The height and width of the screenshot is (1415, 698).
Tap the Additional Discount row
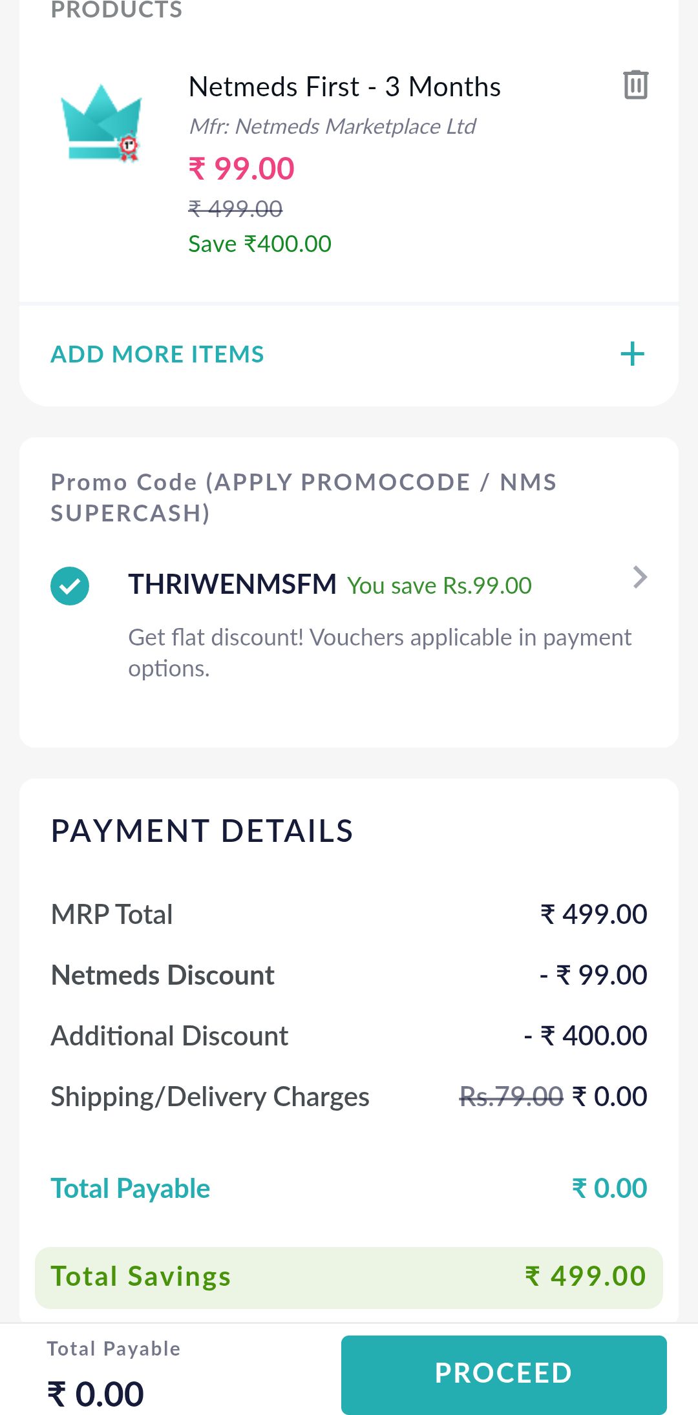coord(349,1036)
